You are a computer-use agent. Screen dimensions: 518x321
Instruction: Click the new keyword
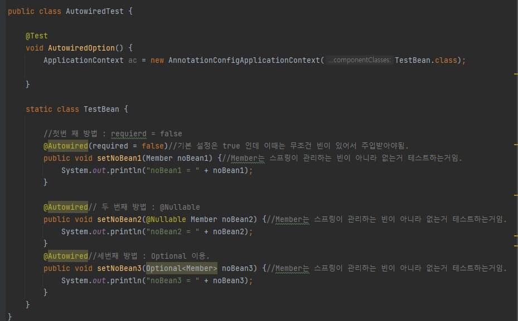coord(157,60)
